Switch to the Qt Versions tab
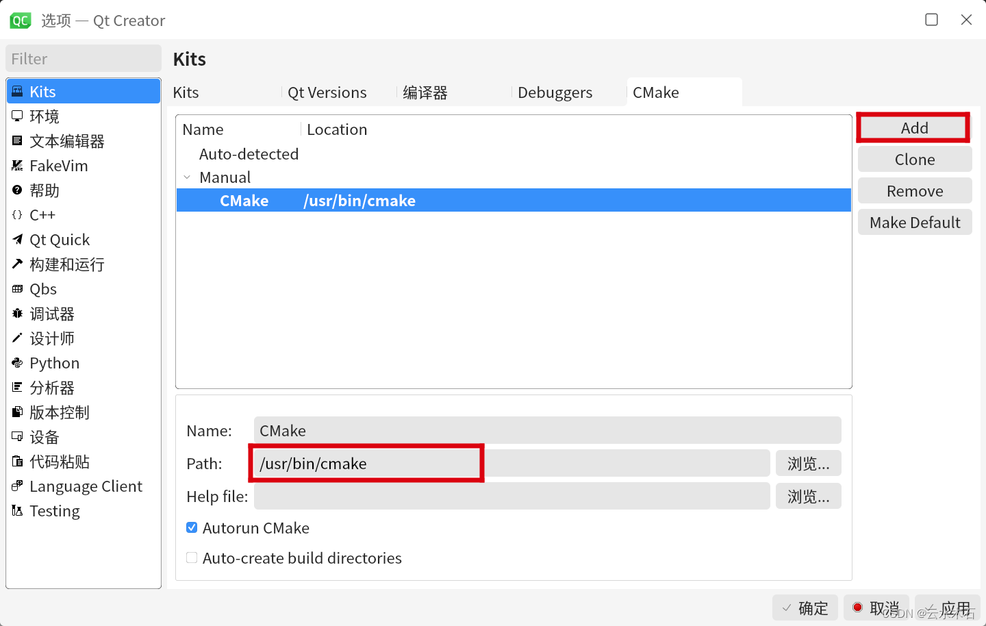Image resolution: width=986 pixels, height=626 pixels. click(x=338, y=92)
